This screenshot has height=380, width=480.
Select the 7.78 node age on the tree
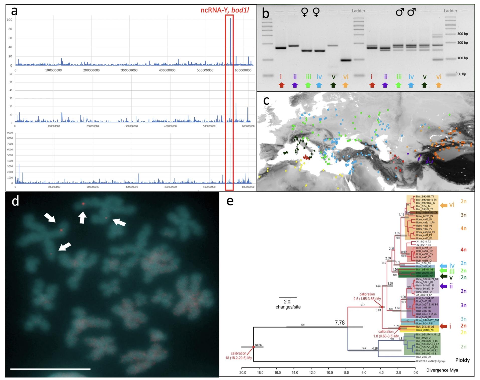[x=340, y=323]
